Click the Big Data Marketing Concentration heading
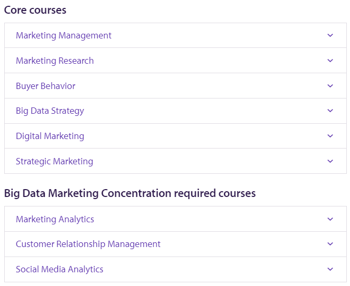 point(130,193)
